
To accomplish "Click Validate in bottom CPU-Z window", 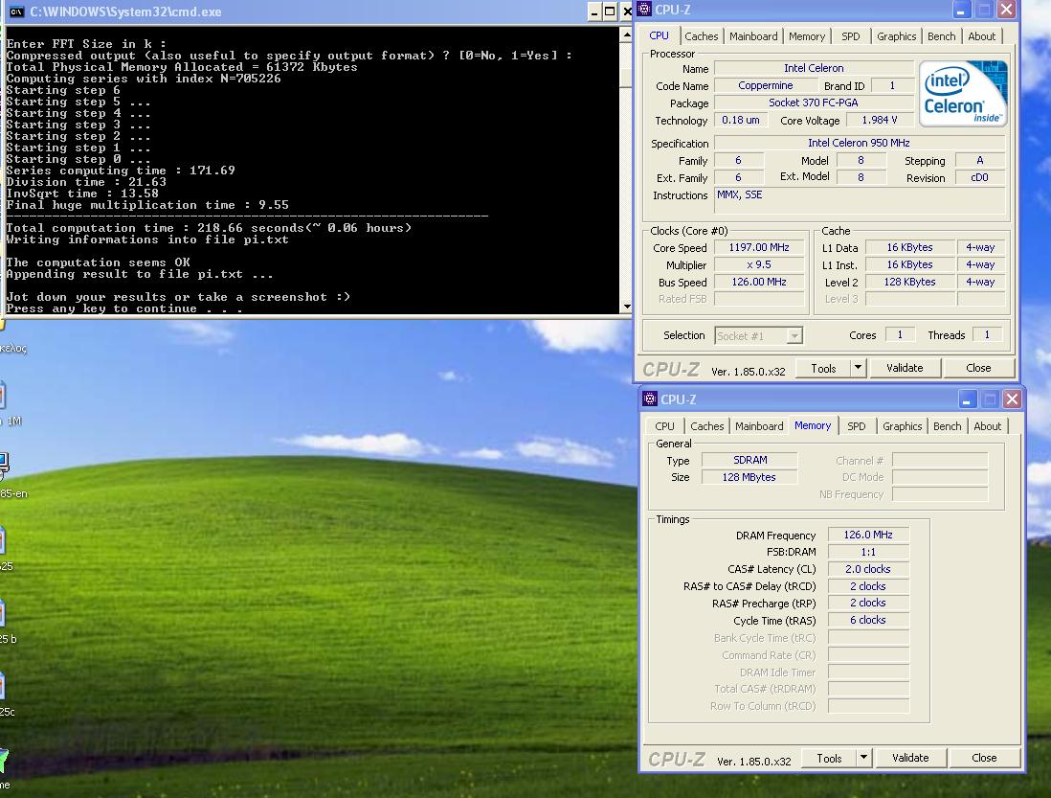I will tap(910, 758).
